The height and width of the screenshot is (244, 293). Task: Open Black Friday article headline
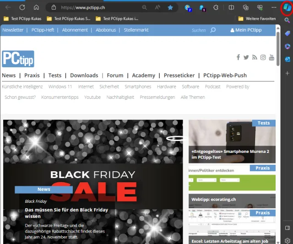tap(66, 213)
